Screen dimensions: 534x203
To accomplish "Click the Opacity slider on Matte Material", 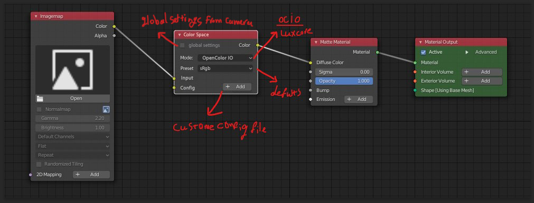I will tap(344, 81).
